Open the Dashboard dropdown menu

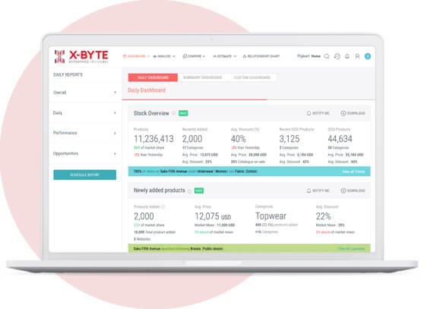pyautogui.click(x=136, y=56)
